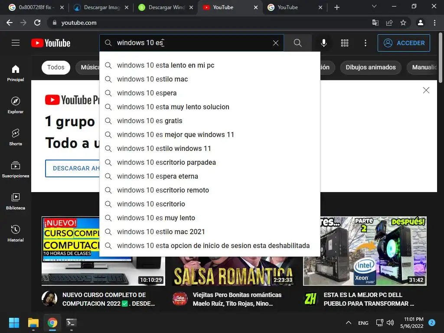Open the YouTube hamburger guide menu

click(x=16, y=43)
